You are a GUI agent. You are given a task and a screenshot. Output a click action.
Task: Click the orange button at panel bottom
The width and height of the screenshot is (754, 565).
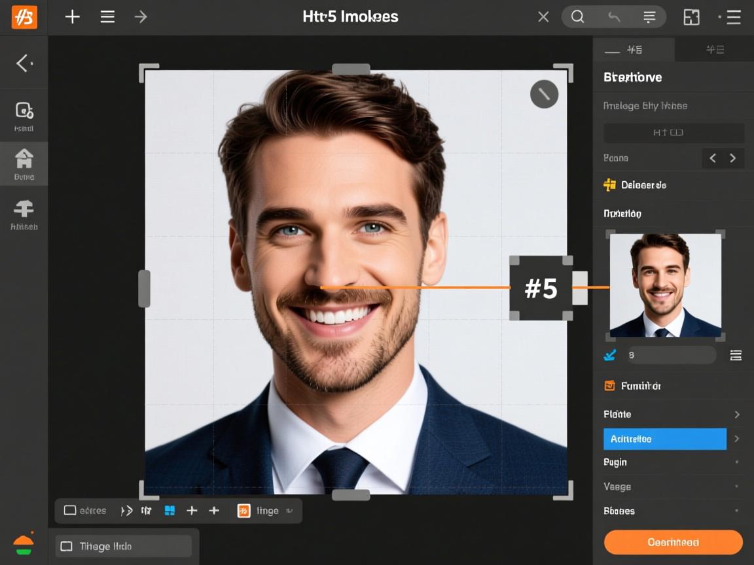[673, 542]
